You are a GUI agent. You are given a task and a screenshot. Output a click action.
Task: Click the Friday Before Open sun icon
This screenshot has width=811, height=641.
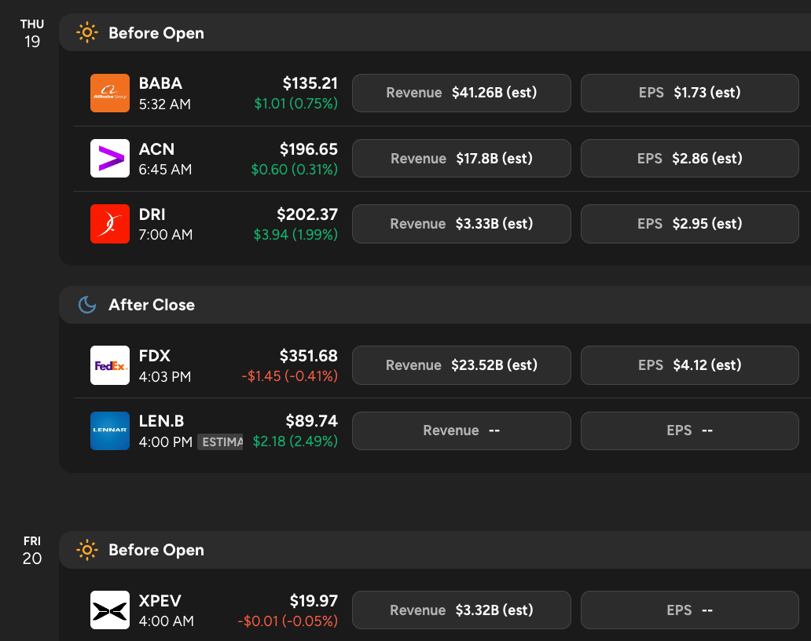coord(87,550)
